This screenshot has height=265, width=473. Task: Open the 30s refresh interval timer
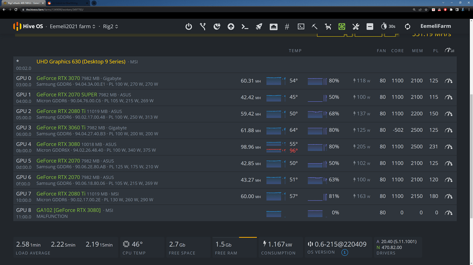(x=388, y=26)
